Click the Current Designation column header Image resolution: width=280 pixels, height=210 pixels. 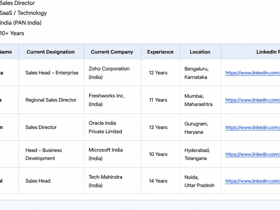[50, 52]
